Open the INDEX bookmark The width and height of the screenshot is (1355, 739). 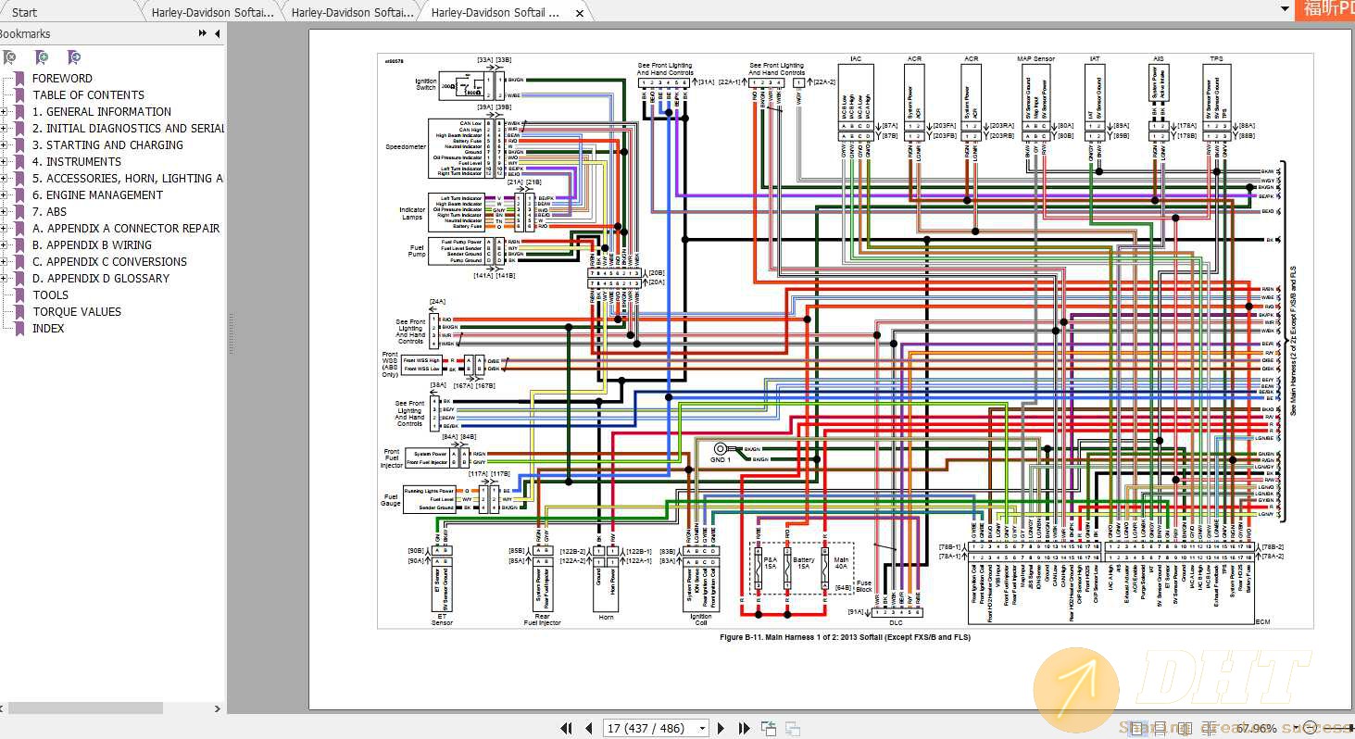(48, 328)
